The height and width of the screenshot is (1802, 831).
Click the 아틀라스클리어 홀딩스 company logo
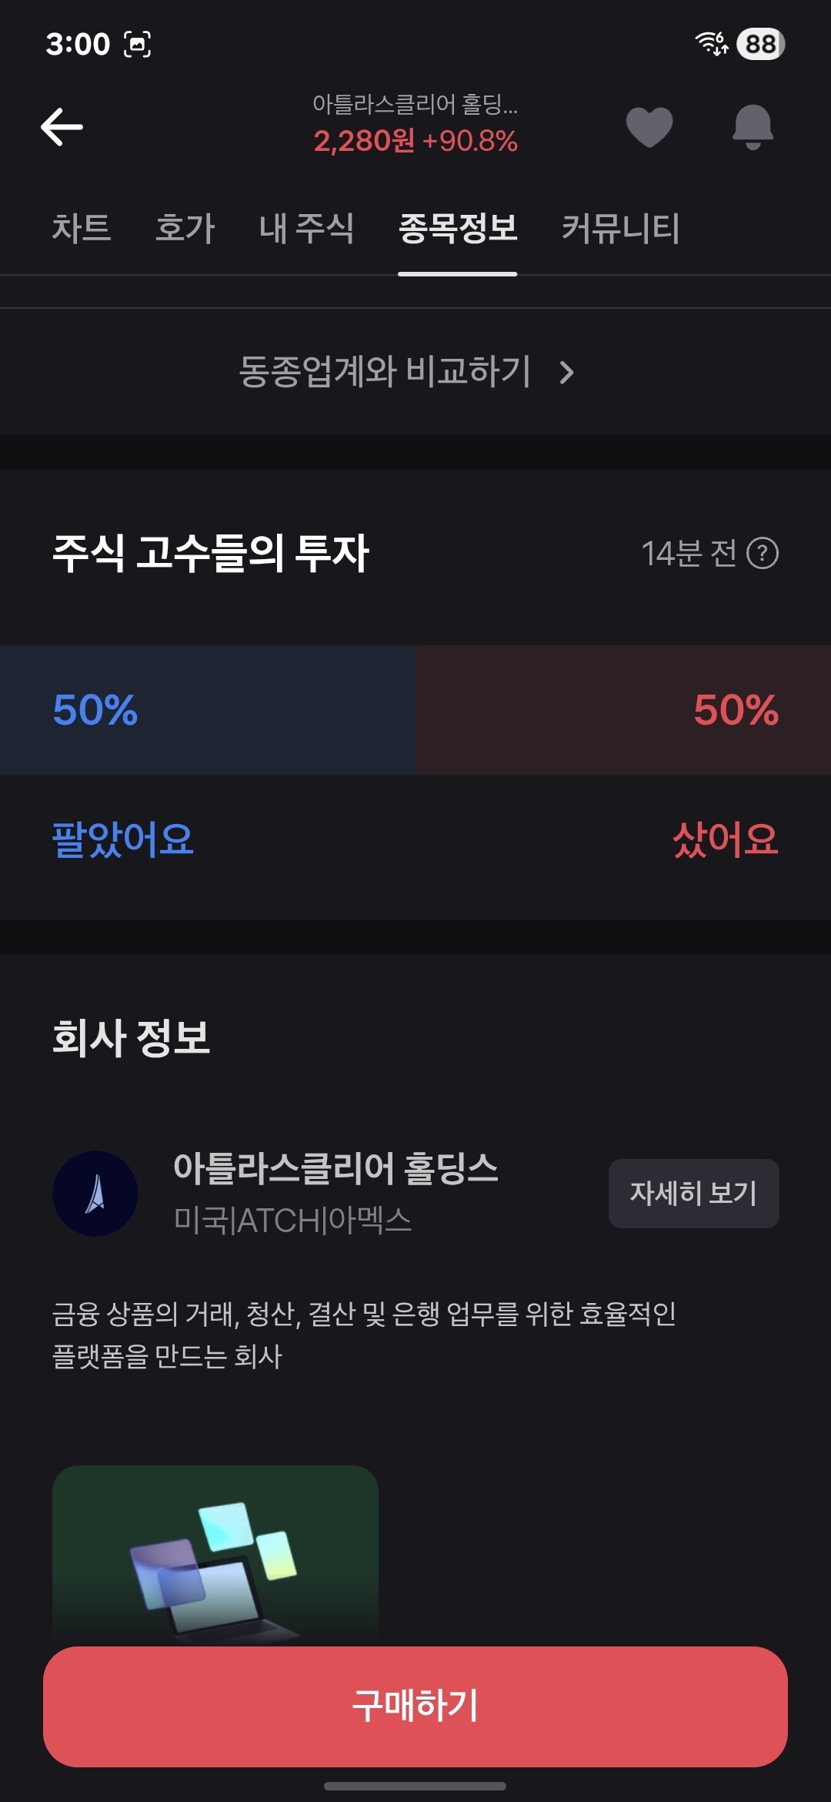point(95,1194)
